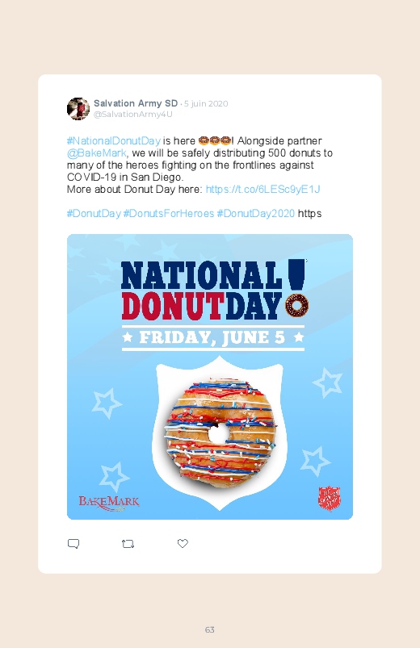The width and height of the screenshot is (420, 648).
Task: Open the #NationalDonutDay hashtag
Action: point(113,140)
